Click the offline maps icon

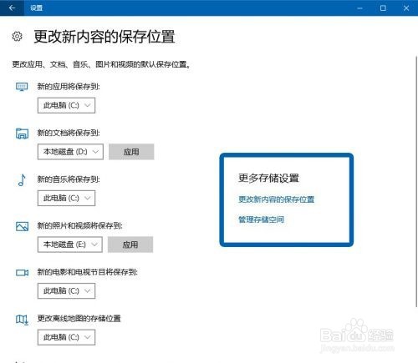pyautogui.click(x=22, y=320)
